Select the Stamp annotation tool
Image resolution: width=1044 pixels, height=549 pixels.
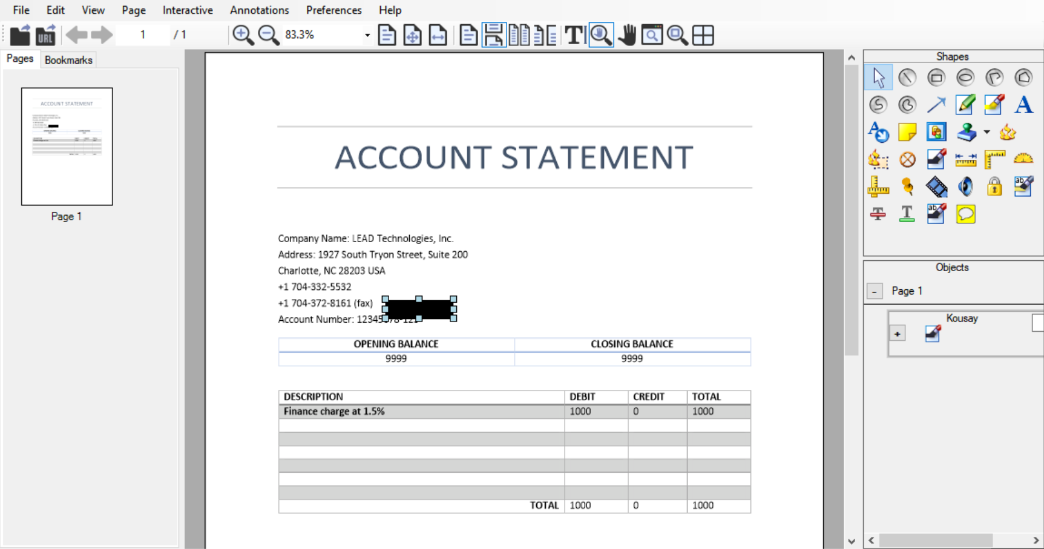pyautogui.click(x=965, y=132)
